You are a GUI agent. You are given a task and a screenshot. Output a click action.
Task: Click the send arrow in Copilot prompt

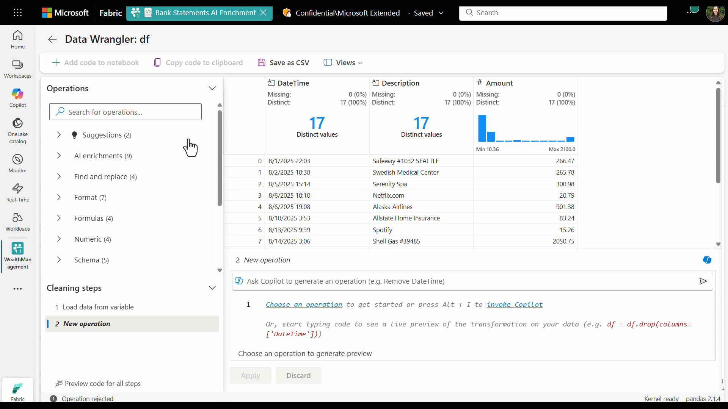pos(703,281)
